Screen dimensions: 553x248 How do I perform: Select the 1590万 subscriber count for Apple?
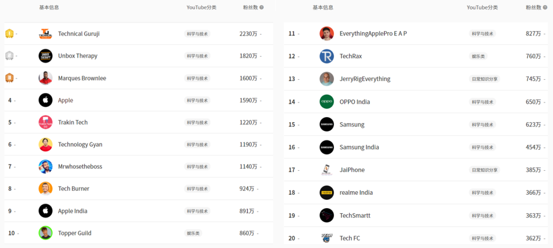pos(248,100)
